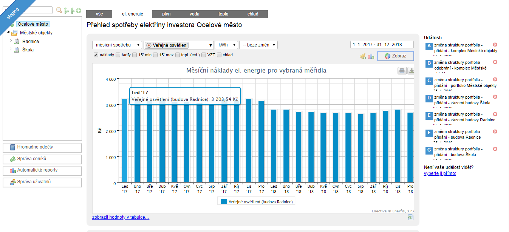Click the event D letter badge
Image resolution: width=509 pixels, height=232 pixels.
pyautogui.click(x=429, y=98)
